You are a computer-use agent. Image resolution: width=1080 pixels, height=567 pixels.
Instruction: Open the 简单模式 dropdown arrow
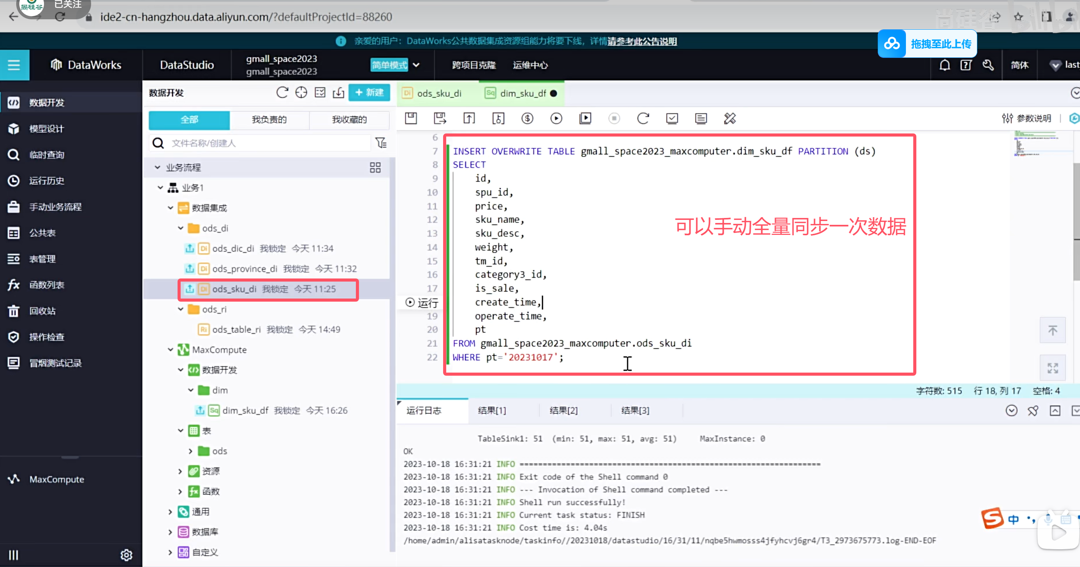(416, 65)
